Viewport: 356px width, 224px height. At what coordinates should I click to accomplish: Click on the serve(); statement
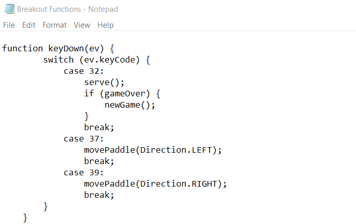[x=104, y=83]
